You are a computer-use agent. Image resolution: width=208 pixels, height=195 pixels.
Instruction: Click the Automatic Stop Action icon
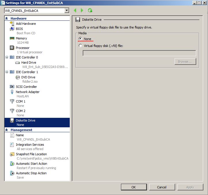tap(12, 173)
